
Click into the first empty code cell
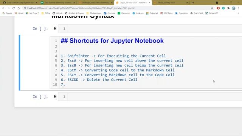pyautogui.click(x=155, y=29)
